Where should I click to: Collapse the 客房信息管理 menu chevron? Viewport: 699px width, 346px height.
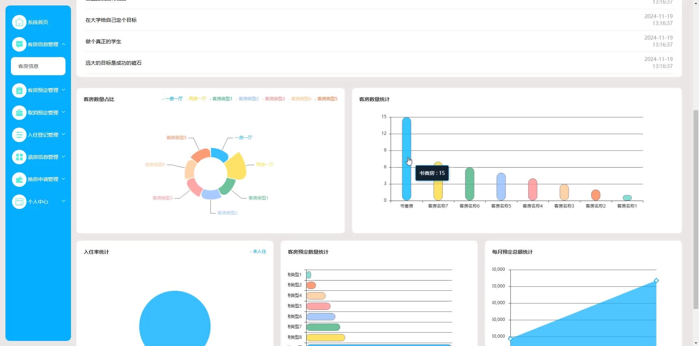[x=63, y=44]
